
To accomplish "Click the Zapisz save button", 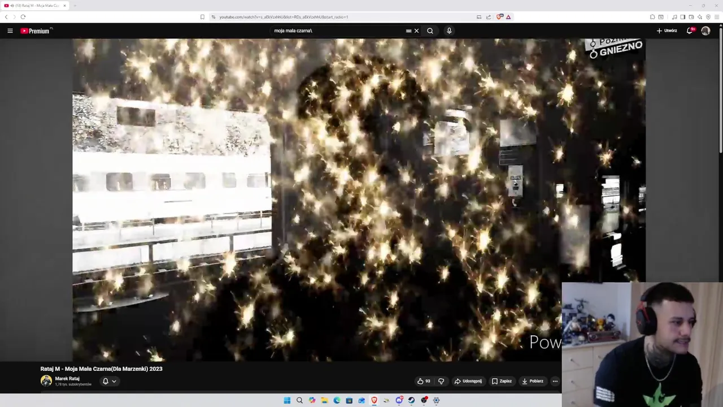I will [x=502, y=381].
